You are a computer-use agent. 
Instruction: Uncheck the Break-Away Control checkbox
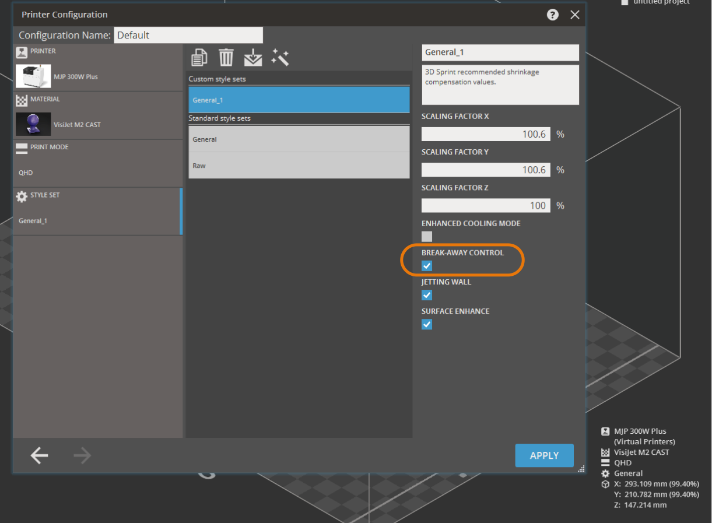[x=427, y=266]
